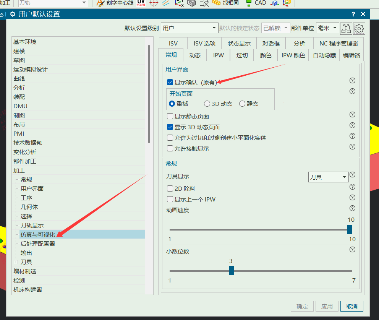Click the 刻字中心线 engraving tool icon
Image resolution: width=379 pixels, height=320 pixels.
pyautogui.click(x=100, y=3)
